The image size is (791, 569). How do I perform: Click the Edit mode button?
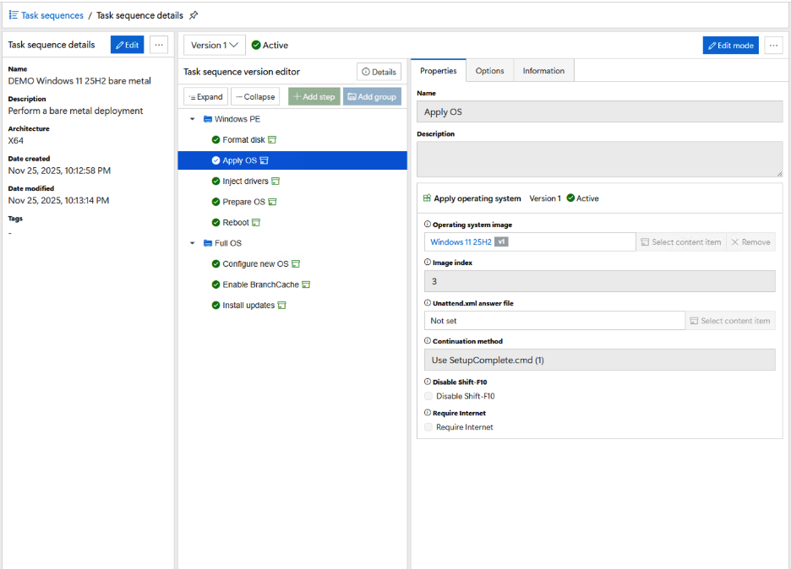730,46
